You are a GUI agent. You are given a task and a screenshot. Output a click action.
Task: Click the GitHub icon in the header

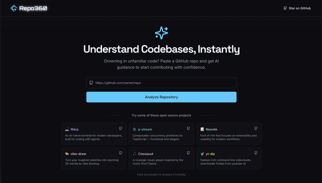coord(285,8)
